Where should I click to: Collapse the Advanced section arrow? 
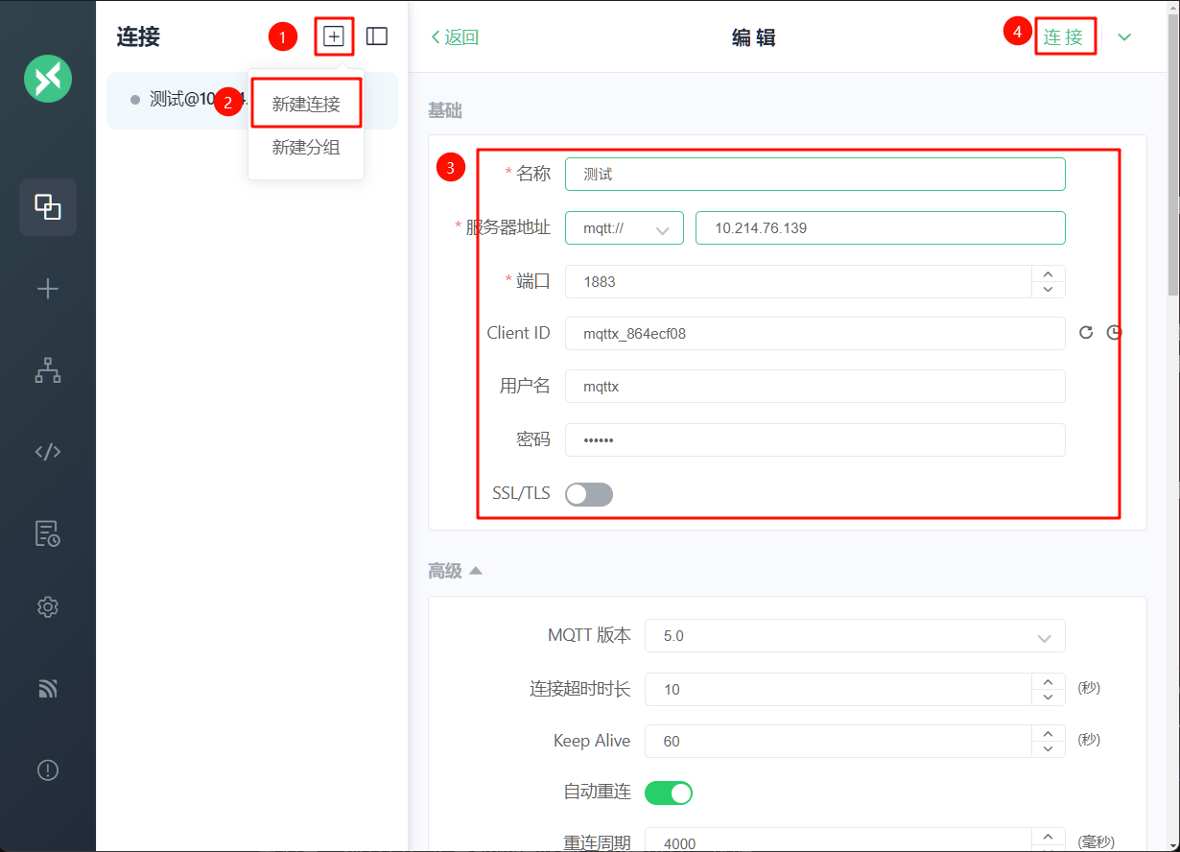(x=475, y=571)
